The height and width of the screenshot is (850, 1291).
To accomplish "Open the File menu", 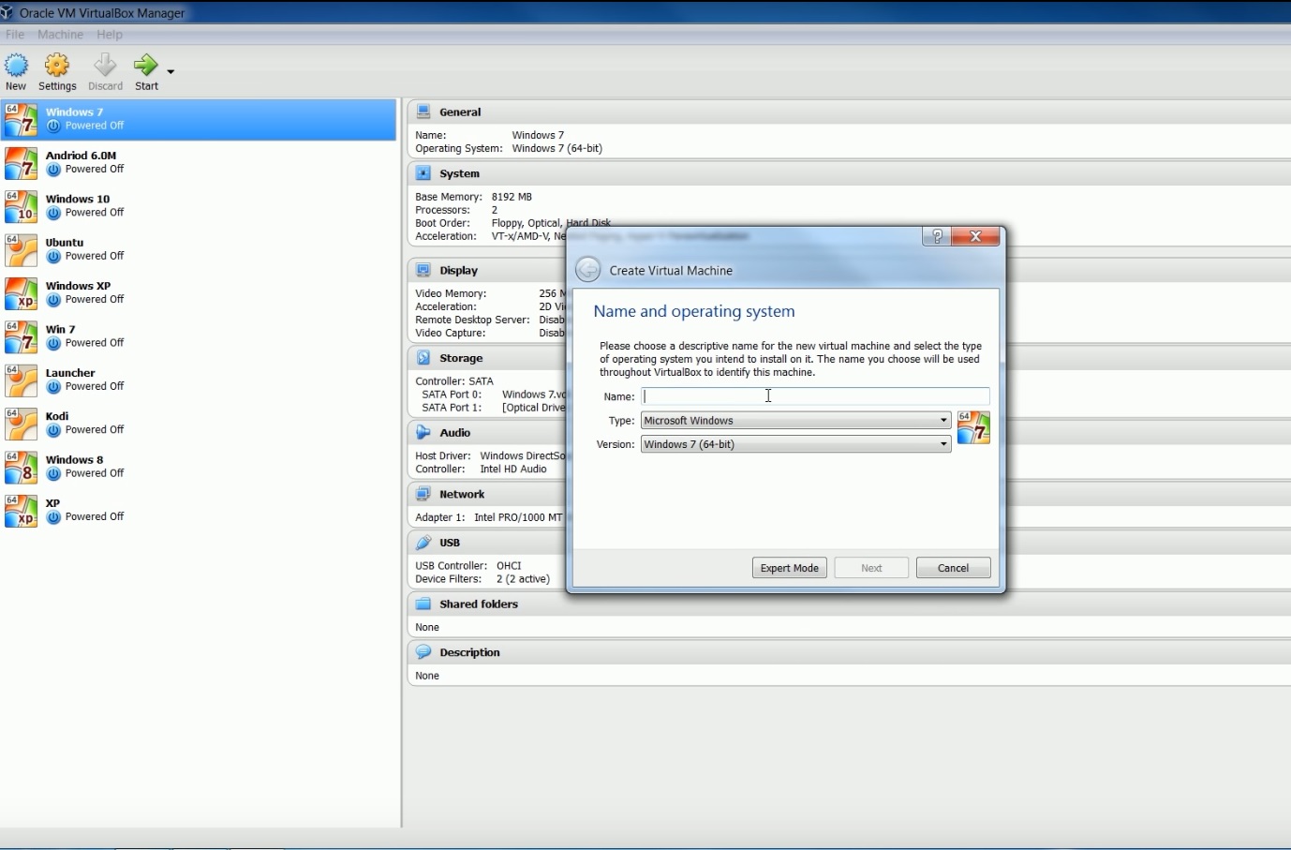I will pos(15,35).
